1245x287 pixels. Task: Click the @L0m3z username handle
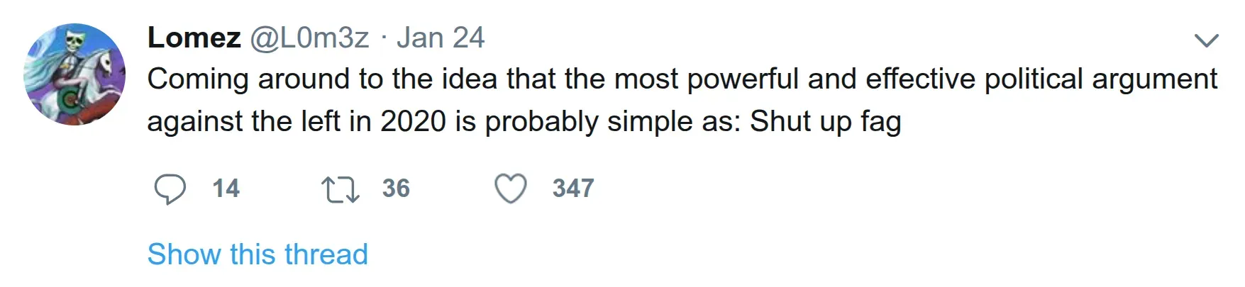(309, 38)
